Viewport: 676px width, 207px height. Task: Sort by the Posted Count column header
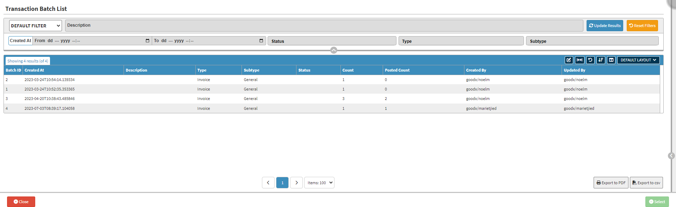397,70
